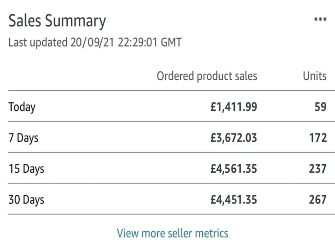The width and height of the screenshot is (335, 251).
Task: Click the Last updated timestamp text
Action: [95, 42]
